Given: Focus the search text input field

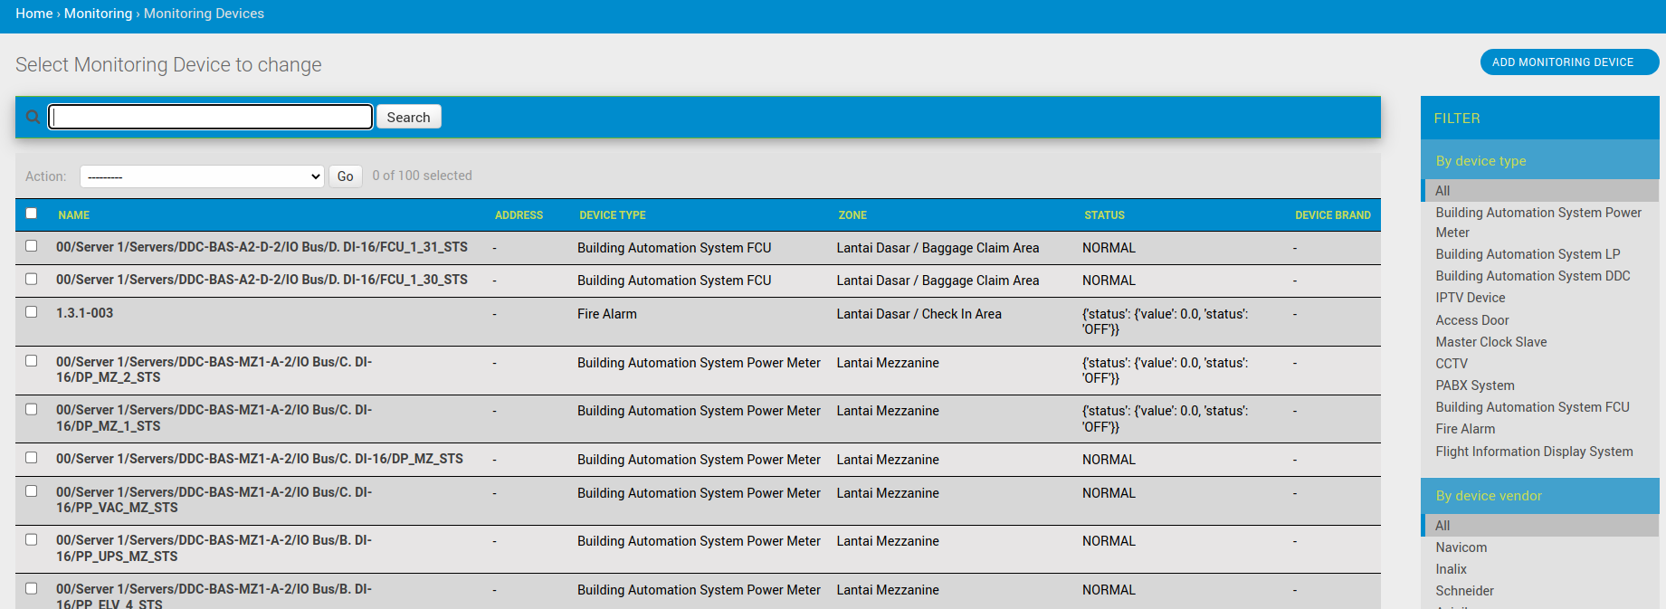Looking at the screenshot, I should point(211,117).
